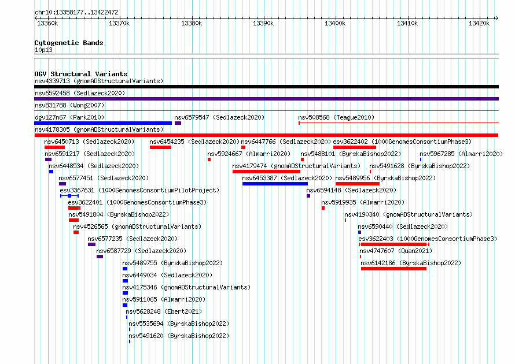The height and width of the screenshot is (364, 515).
Task: Open the nsv6447766 variant label
Action: pos(286,142)
